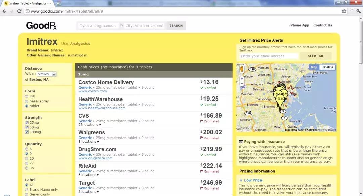Viewport: 363px width, 196px height.
Task: Click the email address alert field
Action: pyautogui.click(x=269, y=56)
